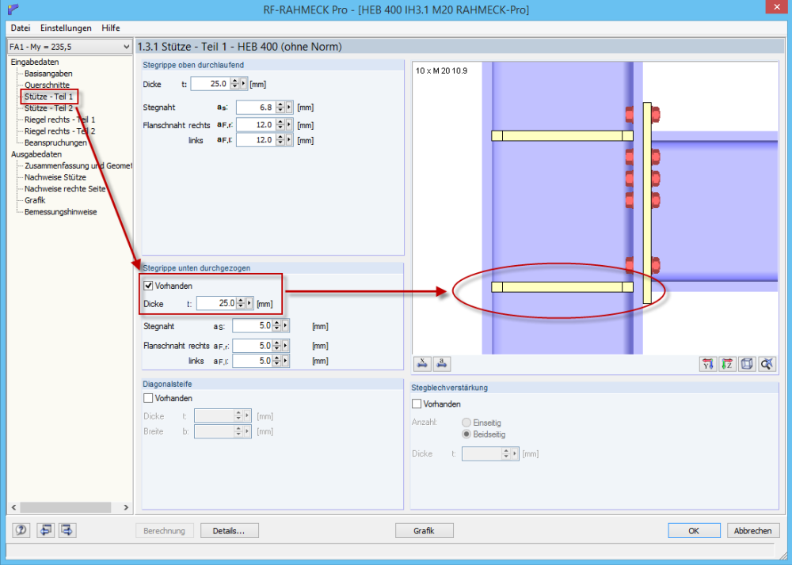This screenshot has width=792, height=565.
Task: Select the Y-axis view icon below the graphic
Action: pyautogui.click(x=707, y=364)
